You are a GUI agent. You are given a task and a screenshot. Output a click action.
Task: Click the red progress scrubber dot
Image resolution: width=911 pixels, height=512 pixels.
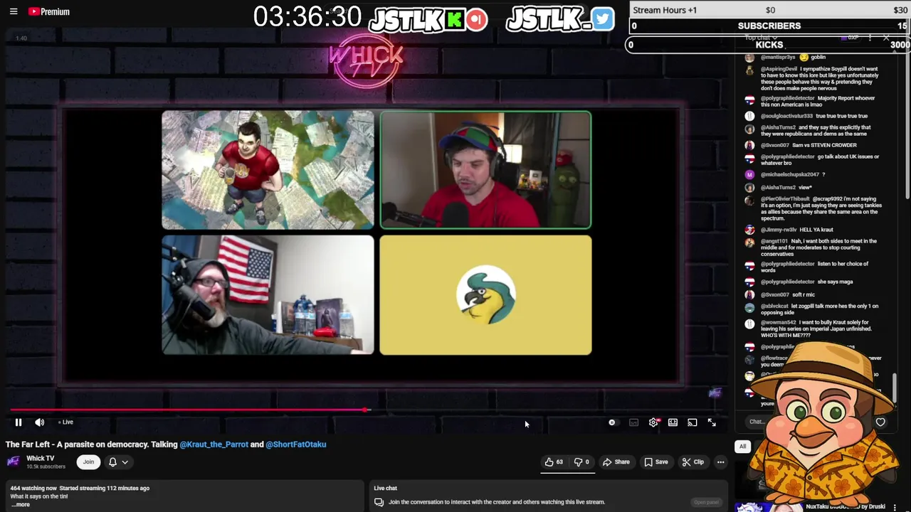(366, 410)
